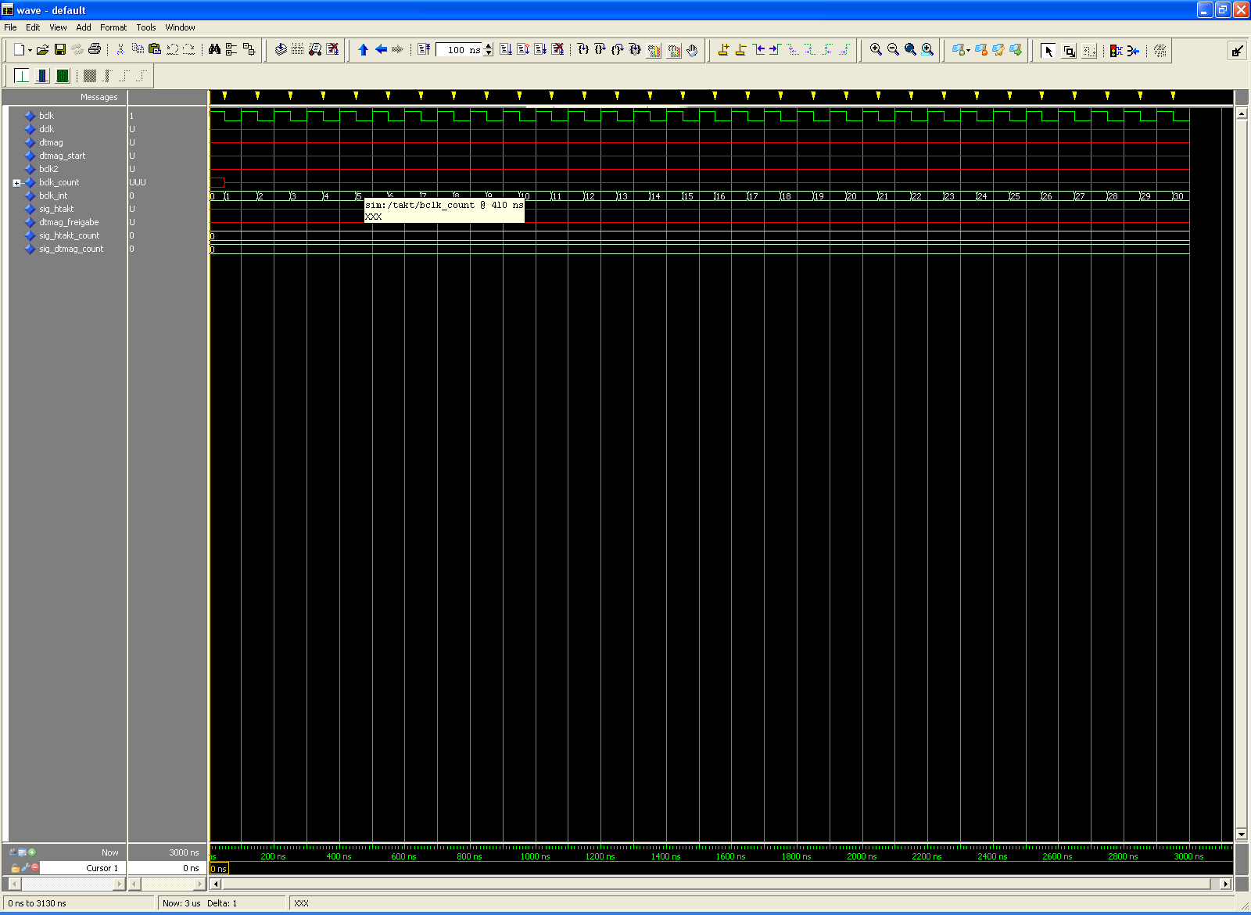Select the sig_htakt signal

pos(56,209)
